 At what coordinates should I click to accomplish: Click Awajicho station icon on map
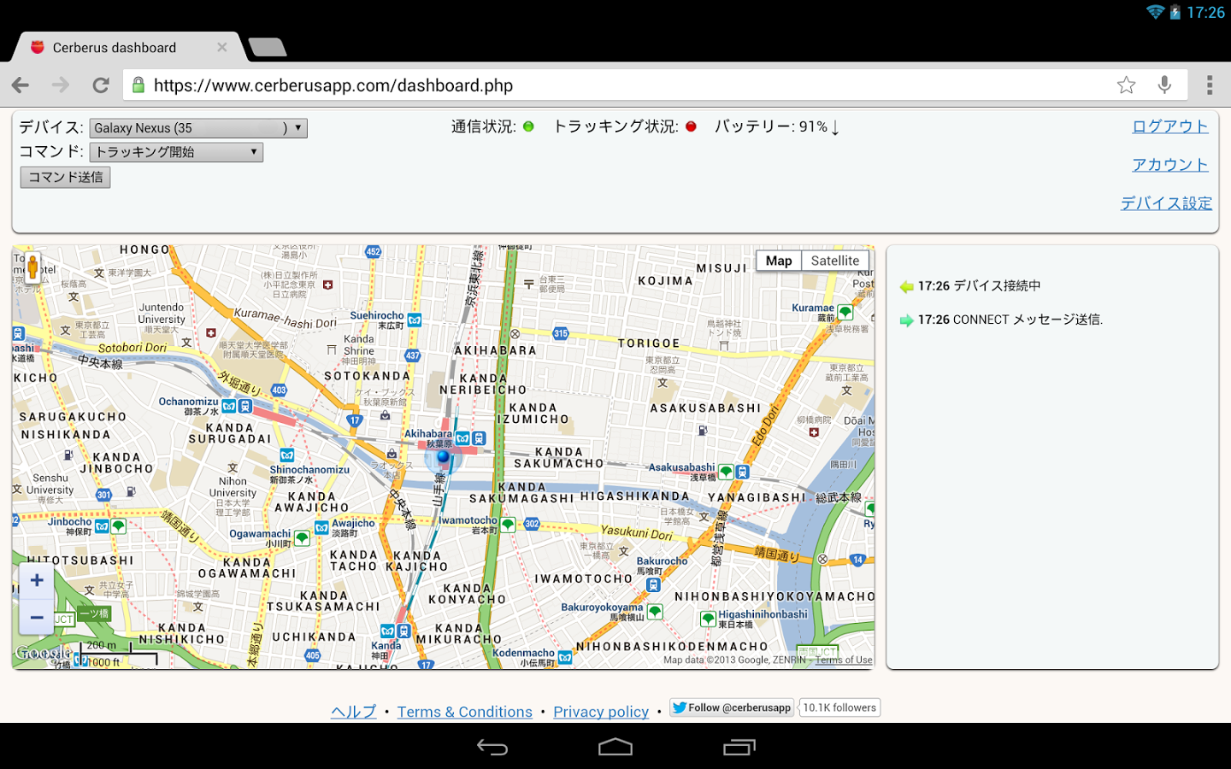click(x=321, y=528)
